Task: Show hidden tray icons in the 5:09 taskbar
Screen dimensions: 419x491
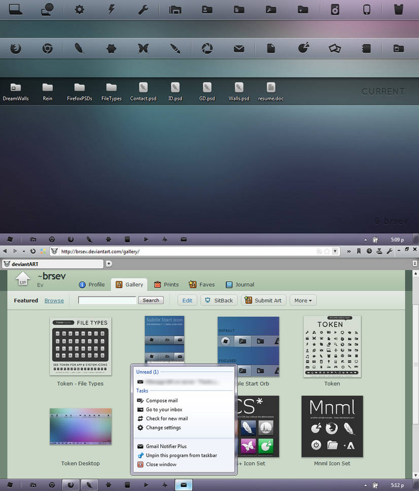Action: coord(365,240)
